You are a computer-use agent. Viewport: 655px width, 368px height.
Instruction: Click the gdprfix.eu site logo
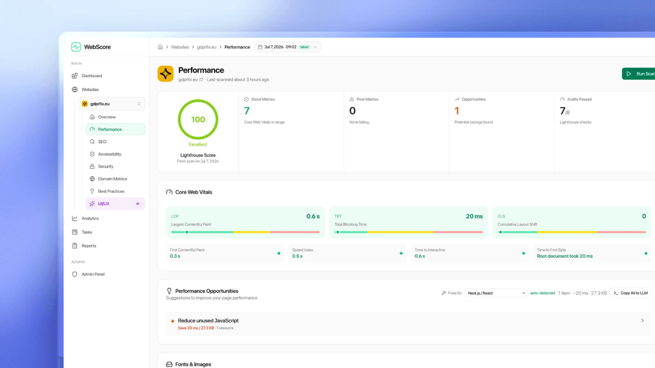pyautogui.click(x=165, y=74)
